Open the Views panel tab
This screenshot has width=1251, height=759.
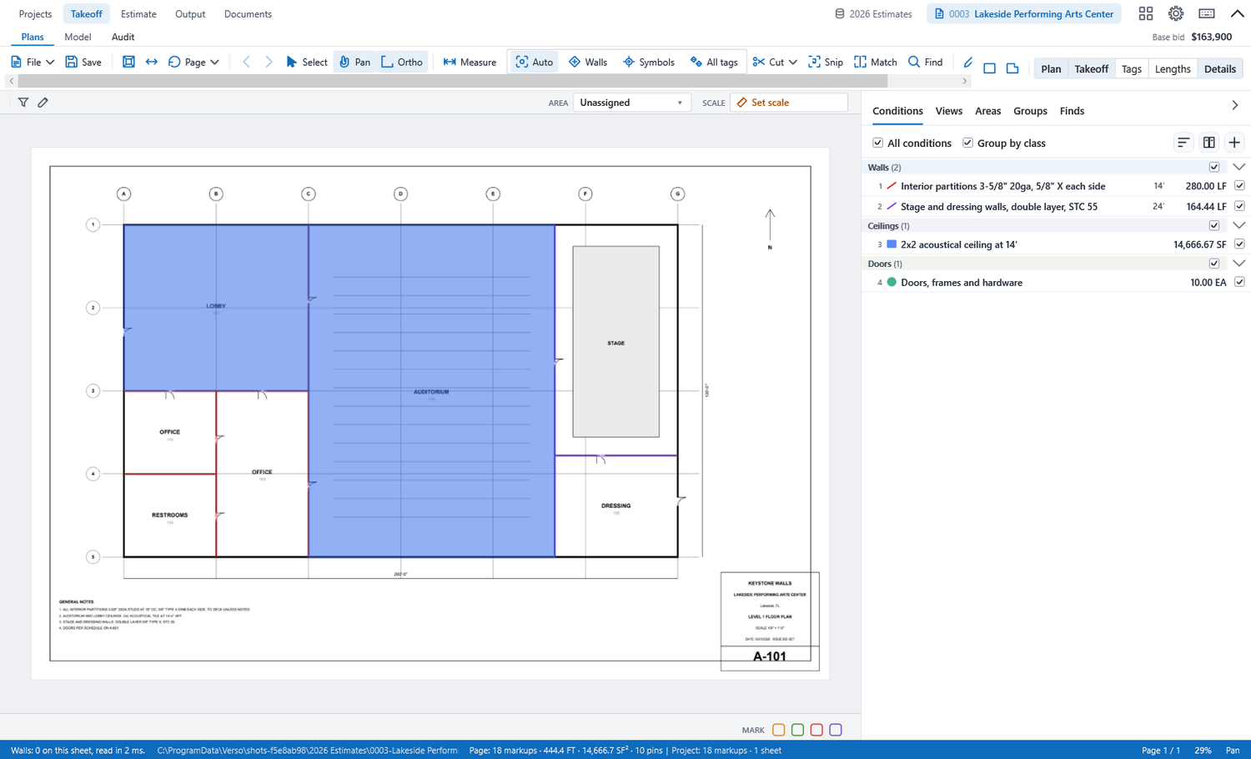click(948, 111)
